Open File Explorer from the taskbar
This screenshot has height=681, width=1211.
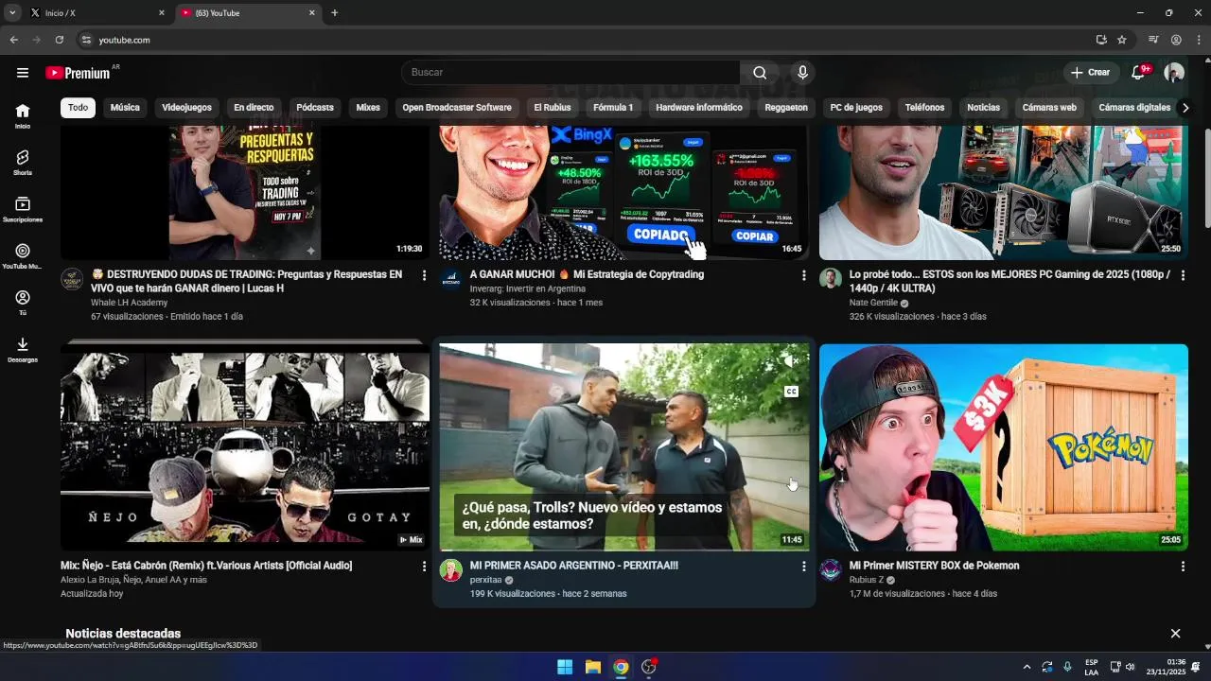click(x=593, y=667)
